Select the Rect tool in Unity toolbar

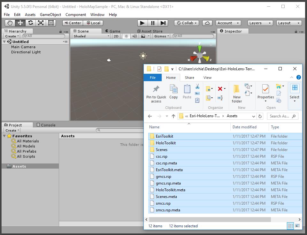[x=51, y=23]
